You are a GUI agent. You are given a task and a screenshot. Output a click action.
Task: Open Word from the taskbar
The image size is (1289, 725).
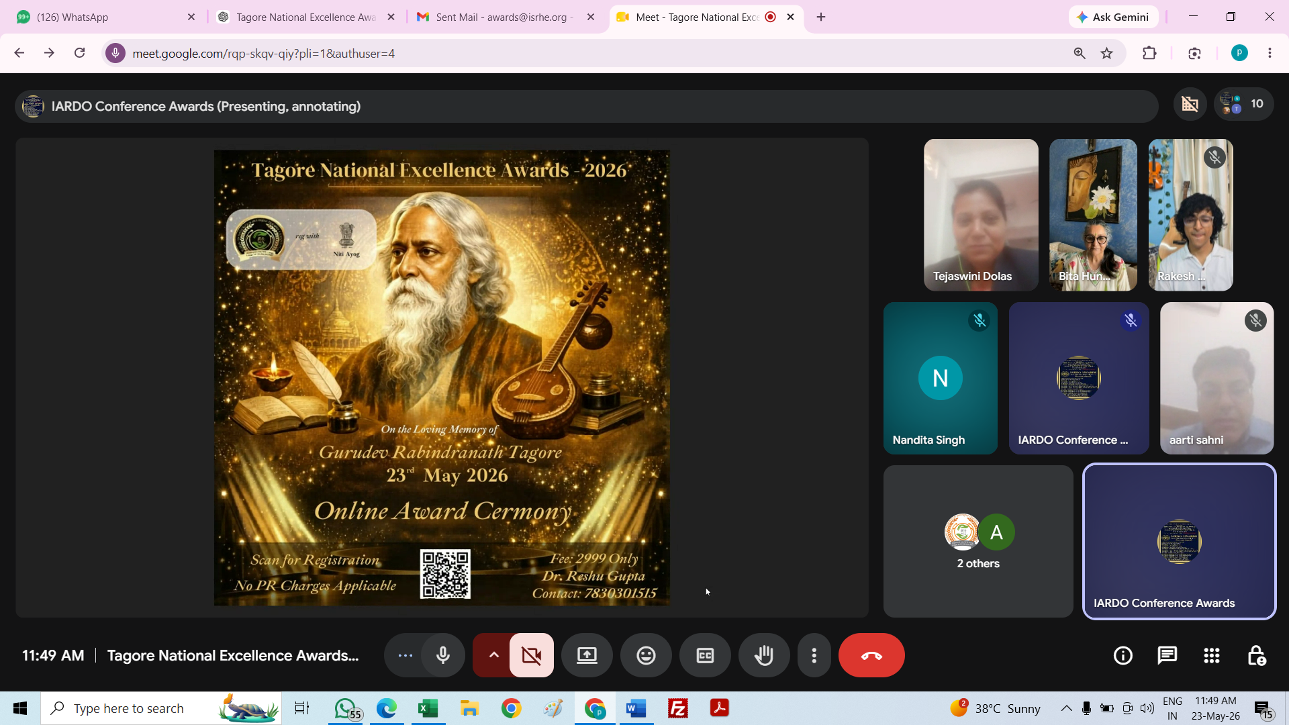pyautogui.click(x=636, y=708)
